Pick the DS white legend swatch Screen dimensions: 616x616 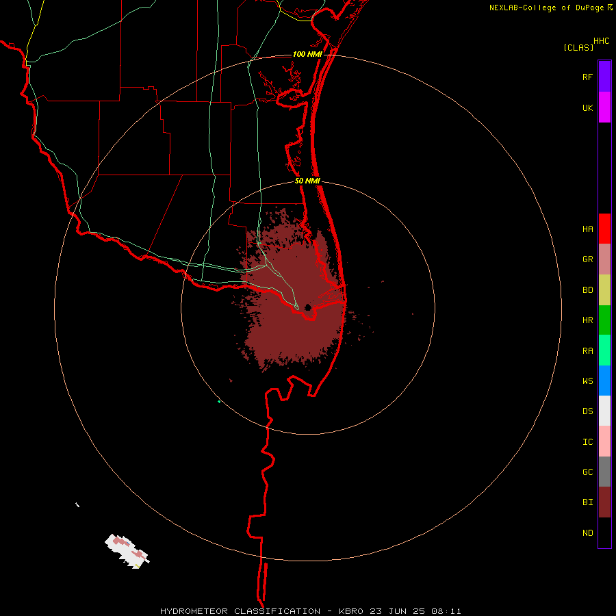click(x=604, y=411)
